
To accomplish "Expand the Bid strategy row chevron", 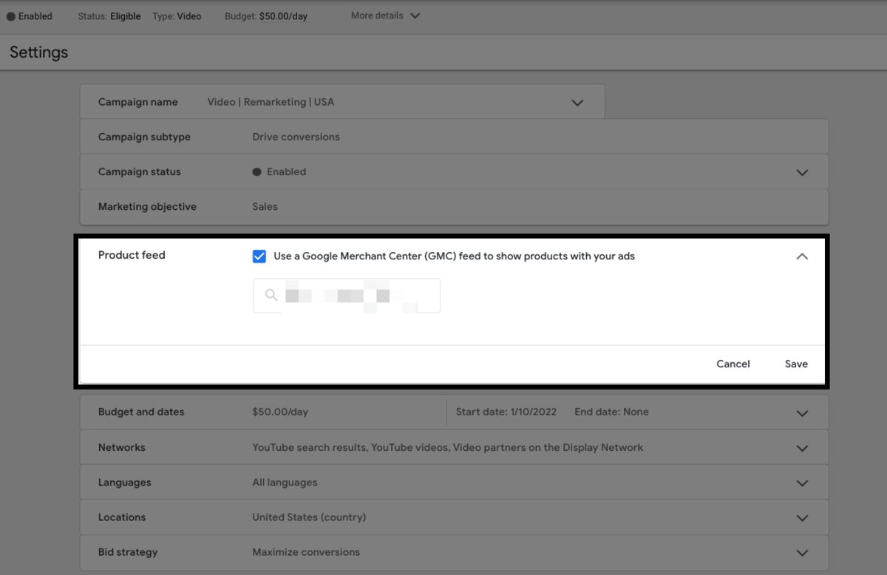I will click(802, 552).
